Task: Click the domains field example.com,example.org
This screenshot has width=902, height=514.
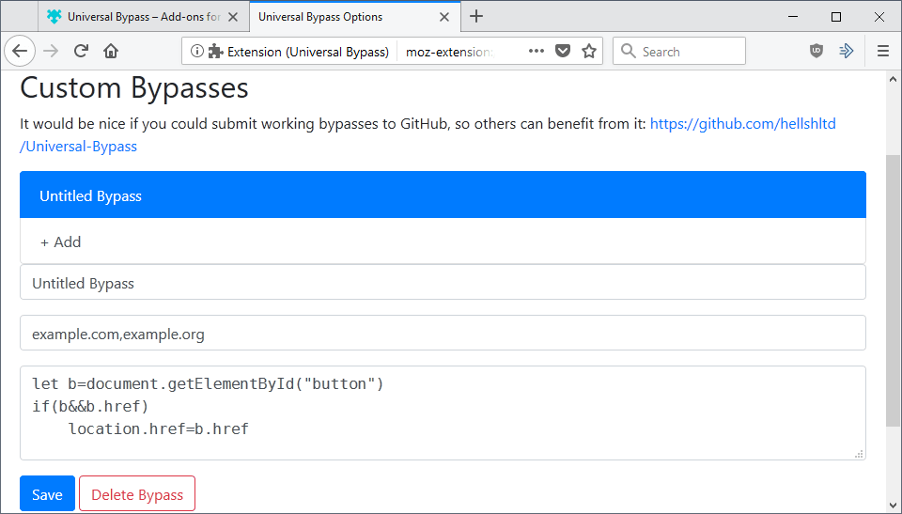Action: click(x=443, y=334)
